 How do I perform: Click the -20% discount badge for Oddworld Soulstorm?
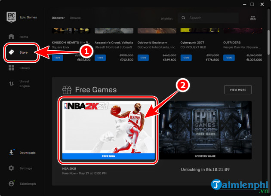143,58
